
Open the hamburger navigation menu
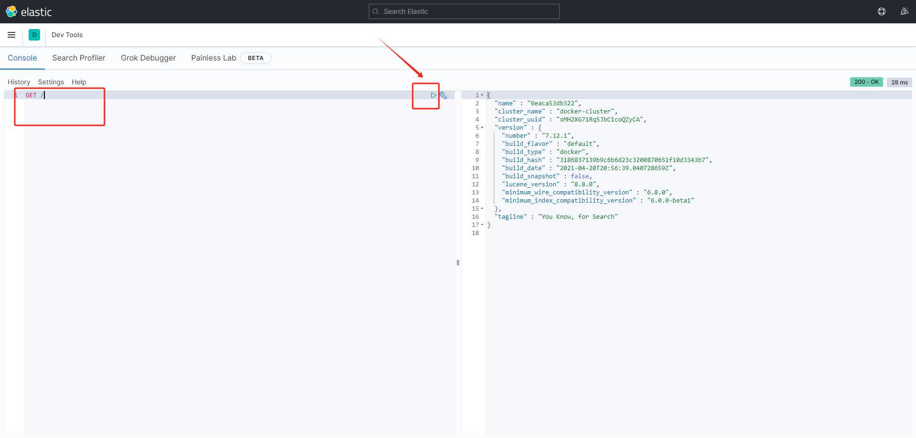coord(11,35)
